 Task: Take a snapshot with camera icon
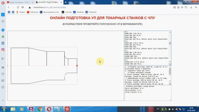click(174, 7)
